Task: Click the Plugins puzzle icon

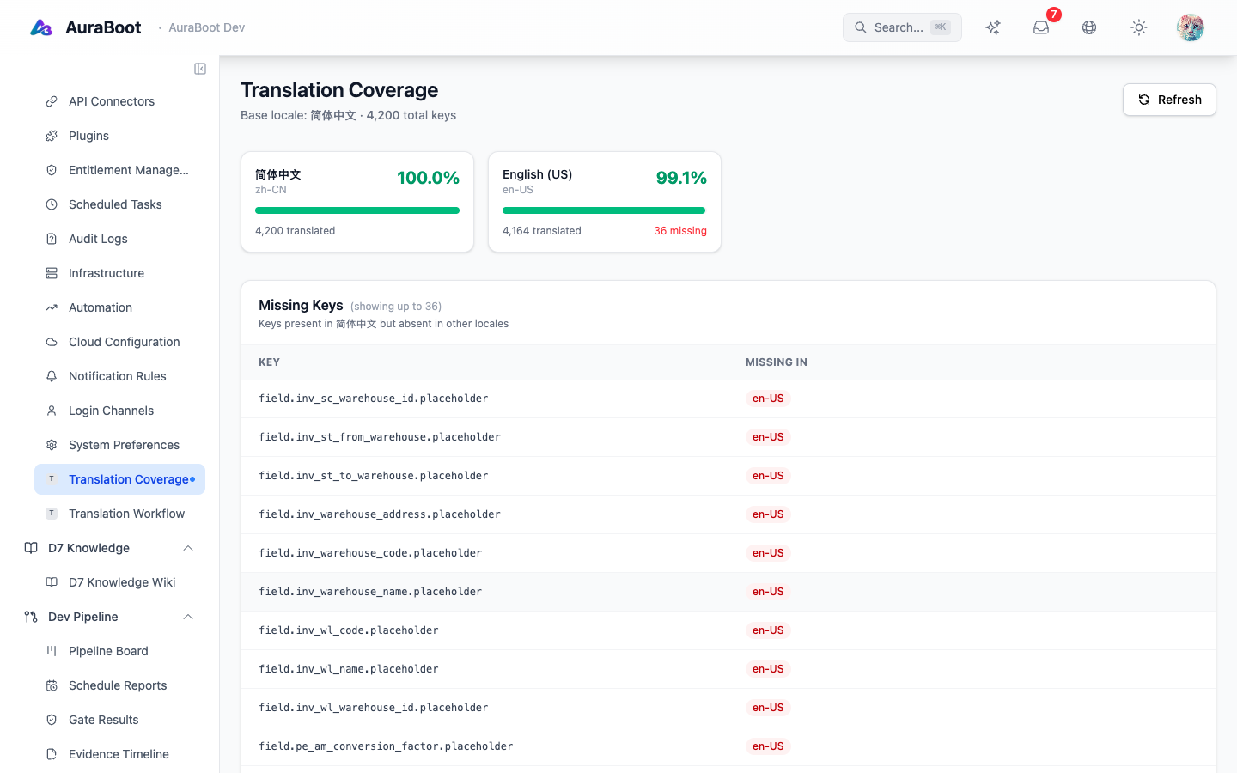Action: click(52, 136)
